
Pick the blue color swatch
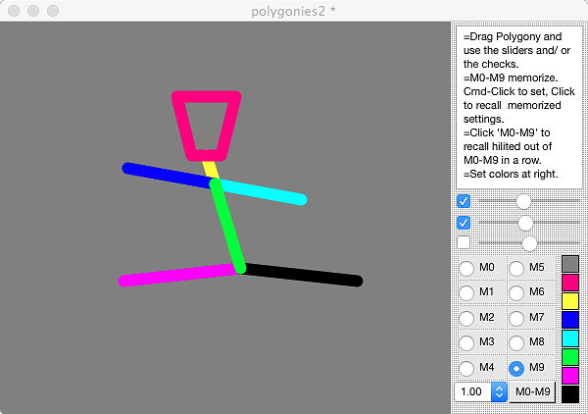coord(569,320)
